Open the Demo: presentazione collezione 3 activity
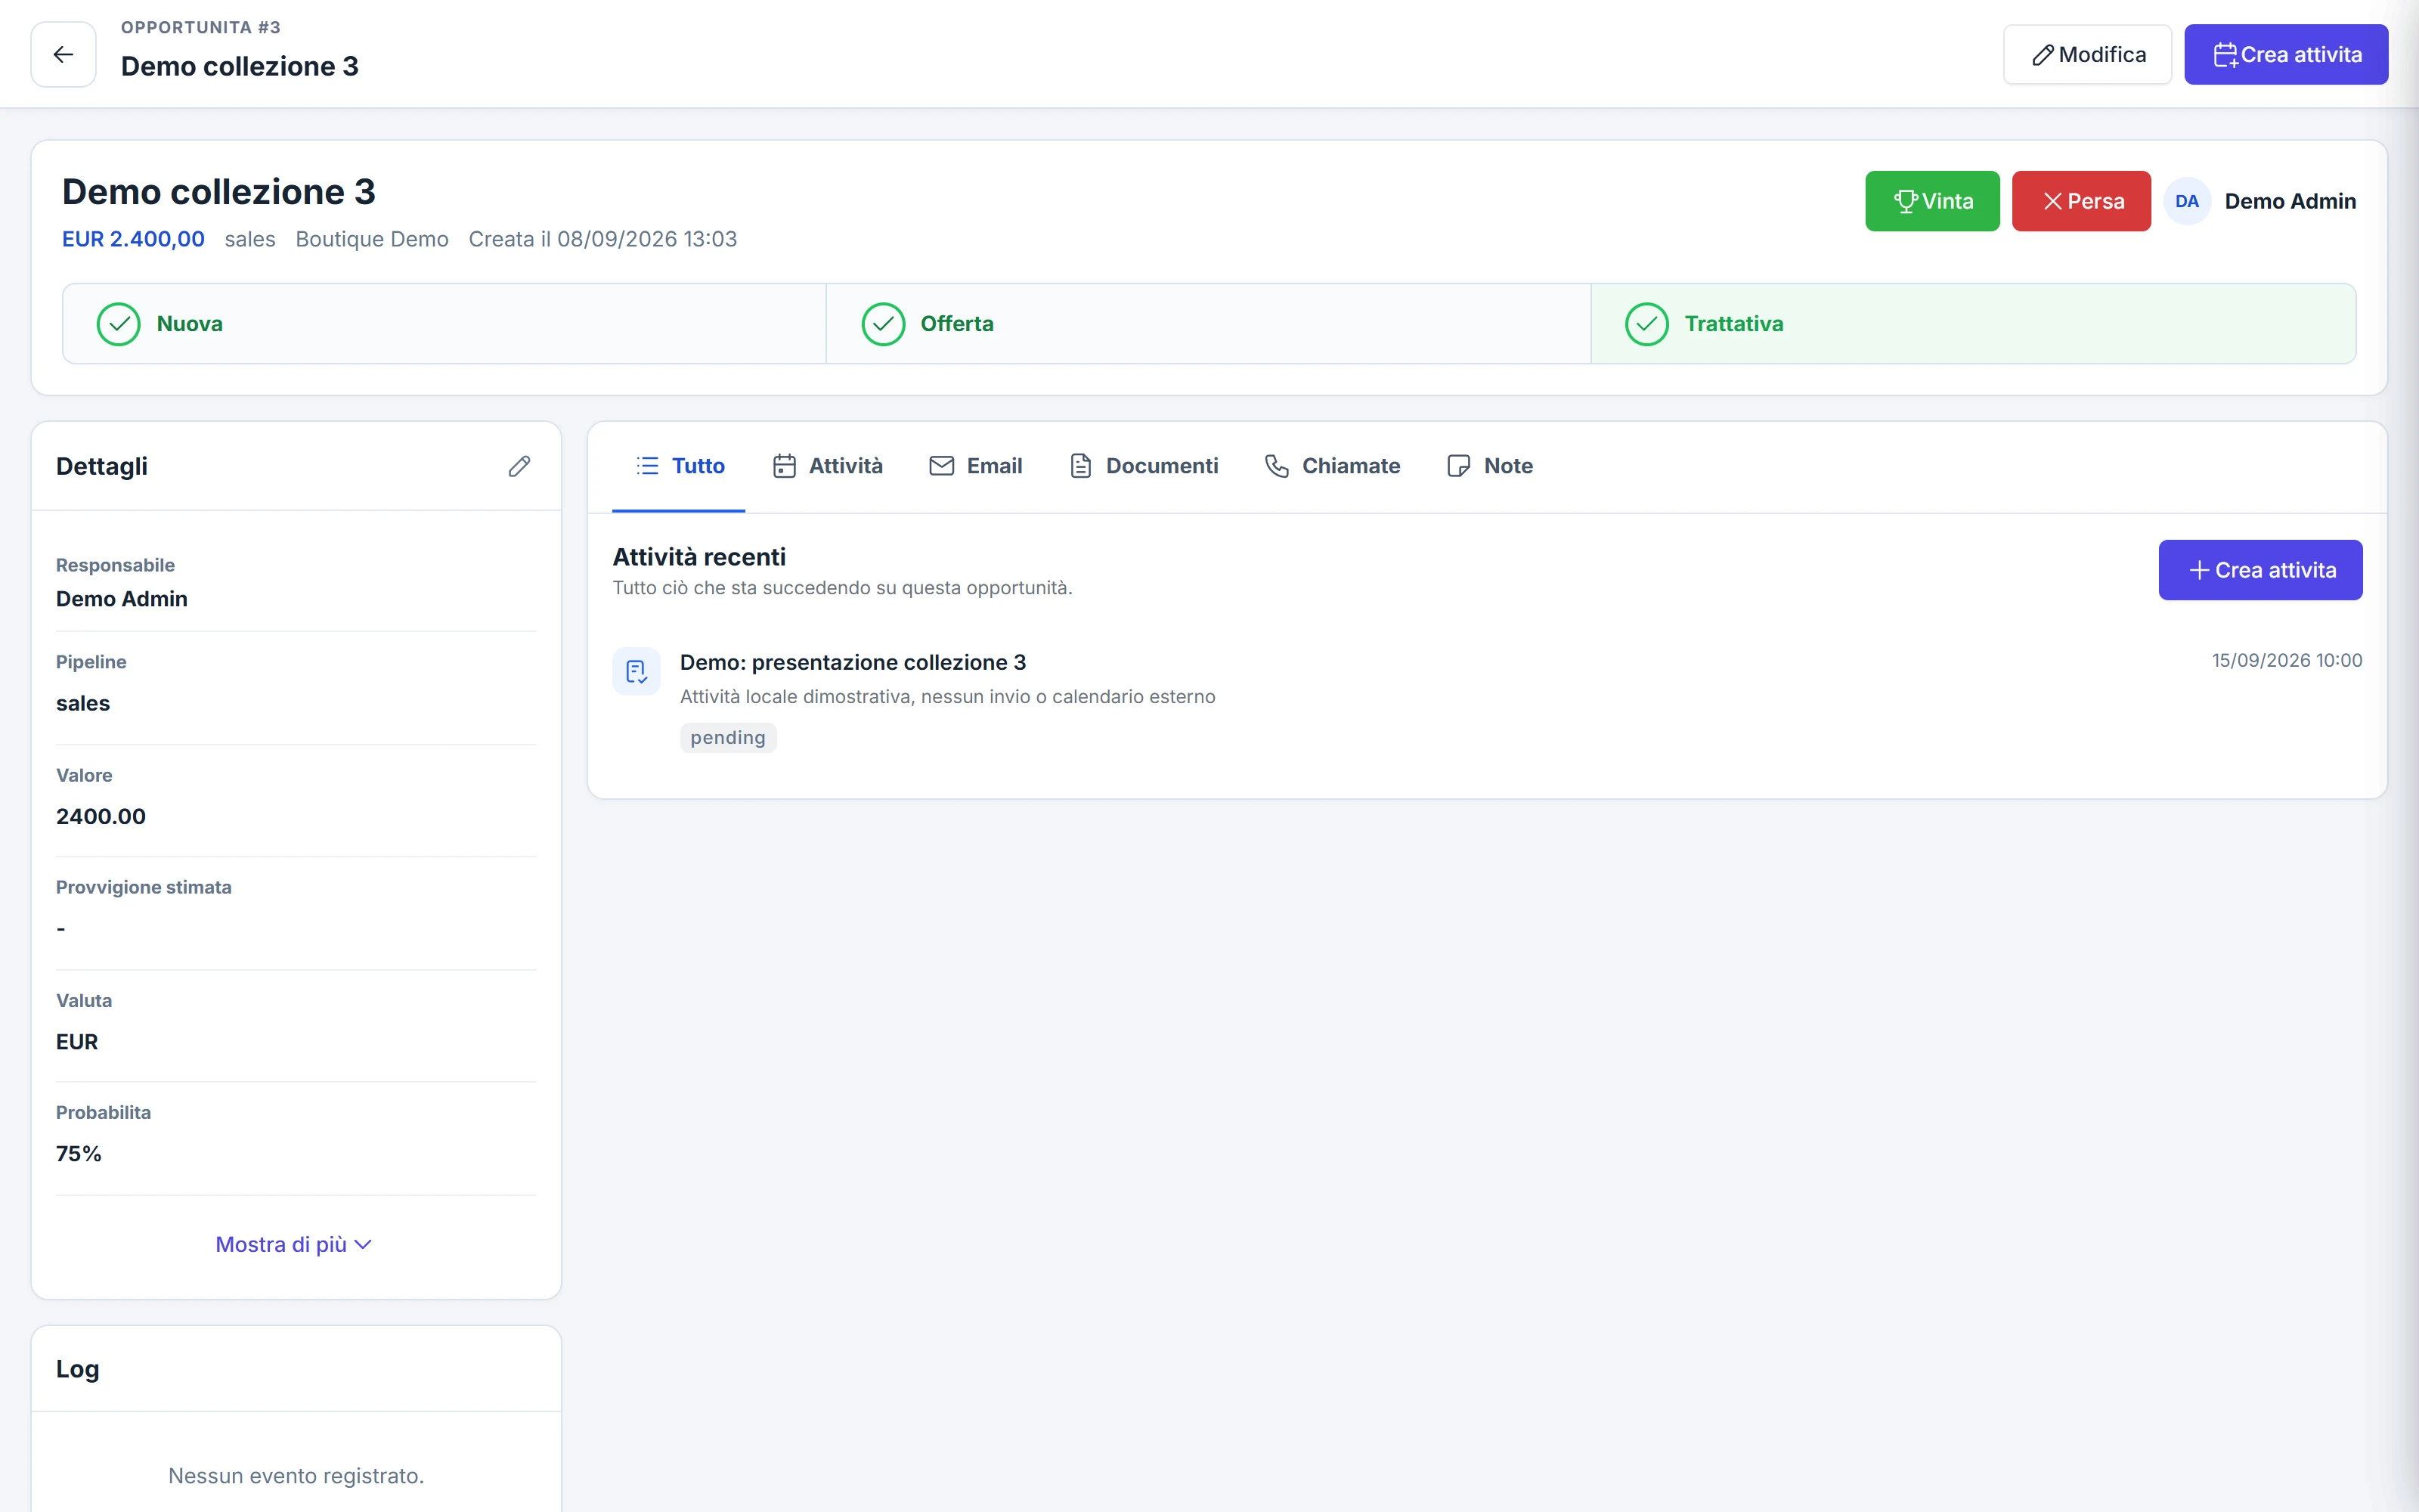Screen dimensions: 2419x1512 (x=853, y=662)
